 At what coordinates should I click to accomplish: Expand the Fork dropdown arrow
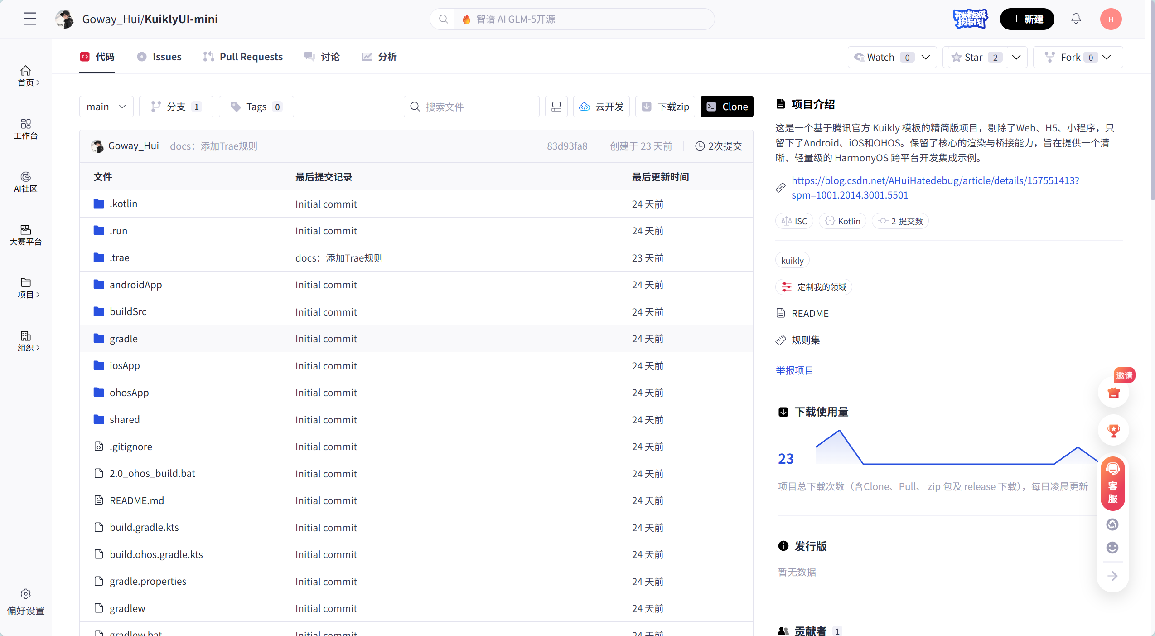coord(1107,57)
